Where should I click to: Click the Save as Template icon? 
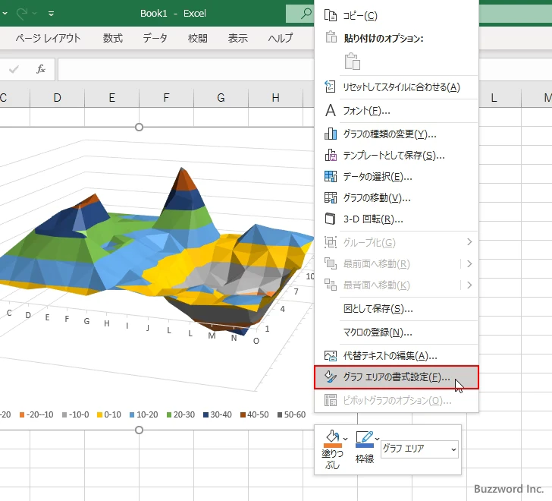(331, 155)
